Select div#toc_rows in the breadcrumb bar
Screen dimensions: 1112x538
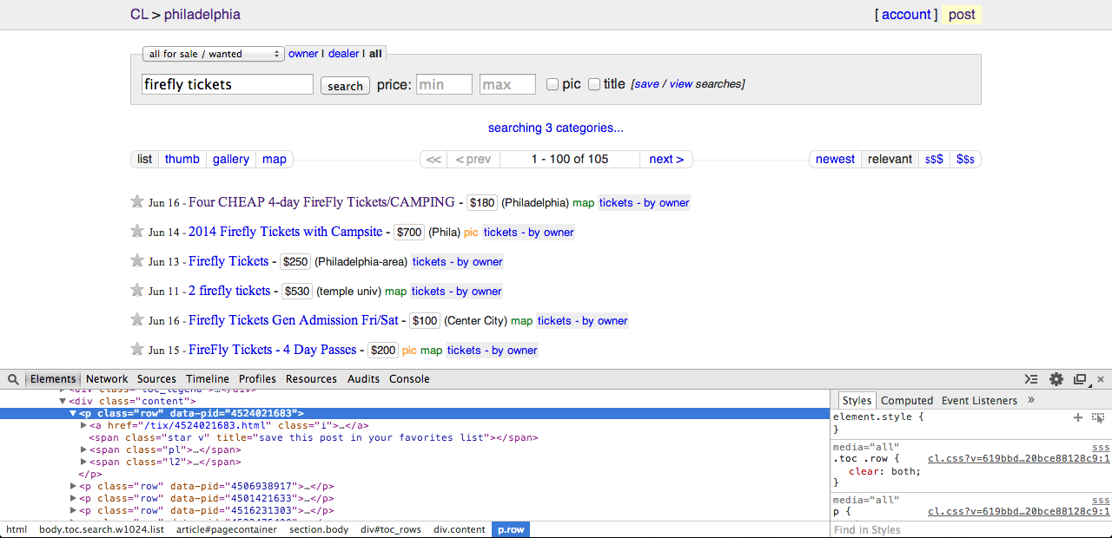point(391,529)
